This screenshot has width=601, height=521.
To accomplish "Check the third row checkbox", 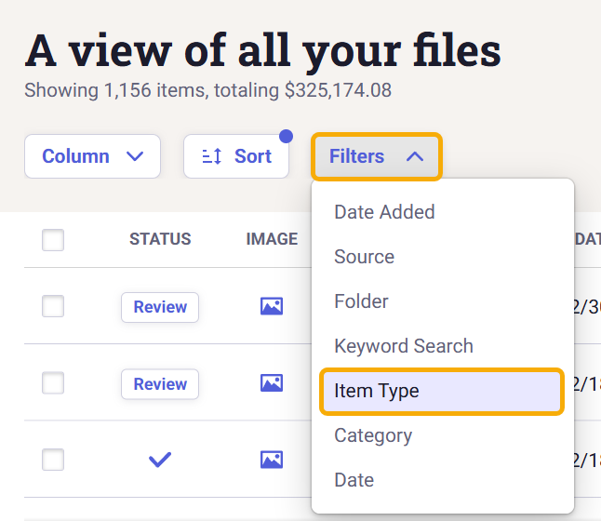I will [x=53, y=459].
